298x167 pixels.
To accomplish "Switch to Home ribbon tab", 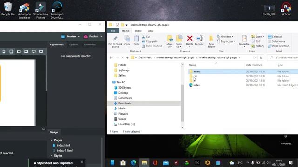I will [125, 31].
